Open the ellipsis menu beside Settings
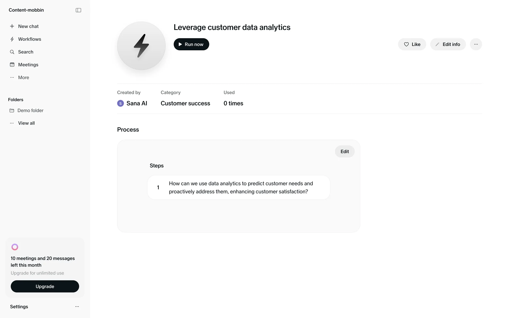Screen dimensions: 509x318 coord(77,307)
